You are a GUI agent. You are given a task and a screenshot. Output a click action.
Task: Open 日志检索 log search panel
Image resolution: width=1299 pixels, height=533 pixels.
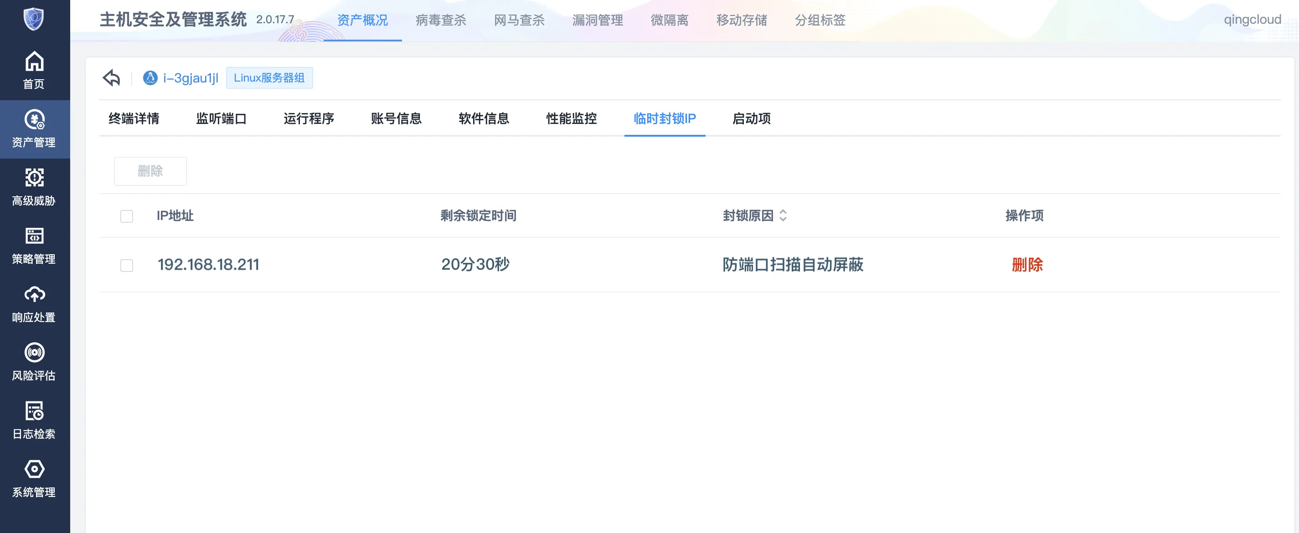34,420
